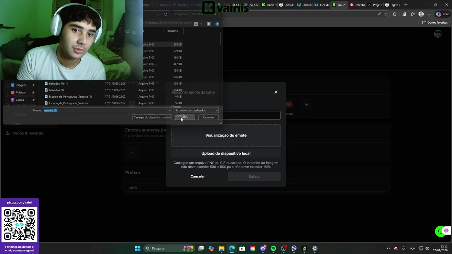
Task: Click the user avatar at page top right
Action: pos(438,34)
